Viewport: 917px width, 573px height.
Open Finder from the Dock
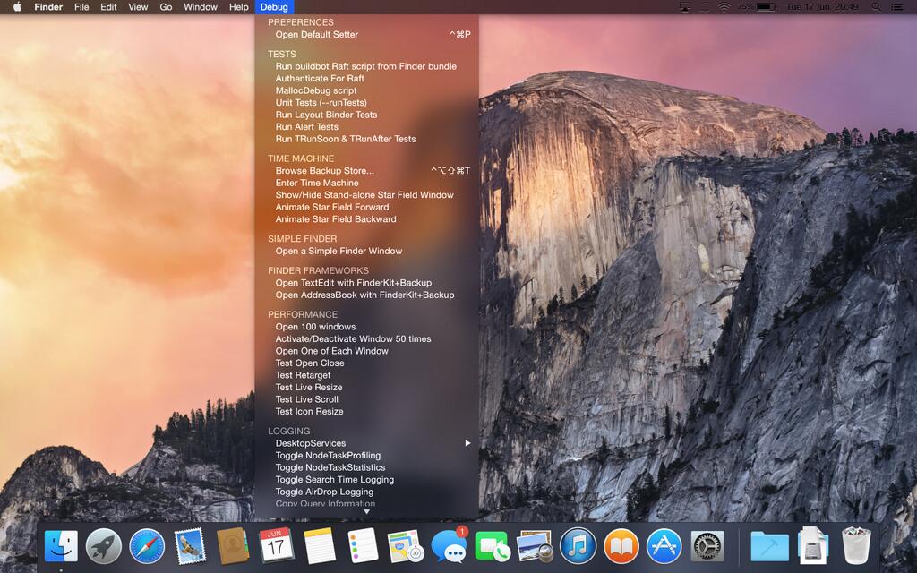click(61, 546)
